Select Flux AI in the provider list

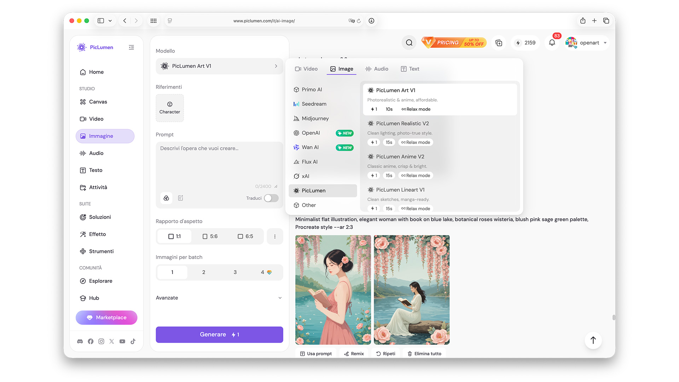point(323,162)
